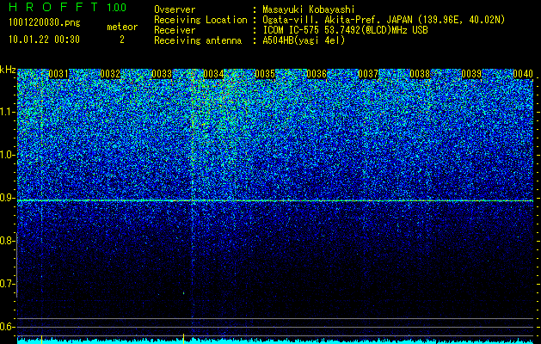Click the 1.1 kHz axis label

pyautogui.click(x=7, y=112)
